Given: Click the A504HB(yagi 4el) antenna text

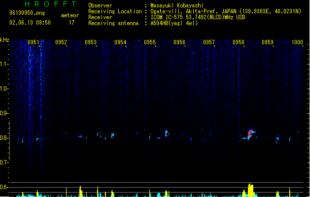Looking at the screenshot, I should pyautogui.click(x=174, y=23).
